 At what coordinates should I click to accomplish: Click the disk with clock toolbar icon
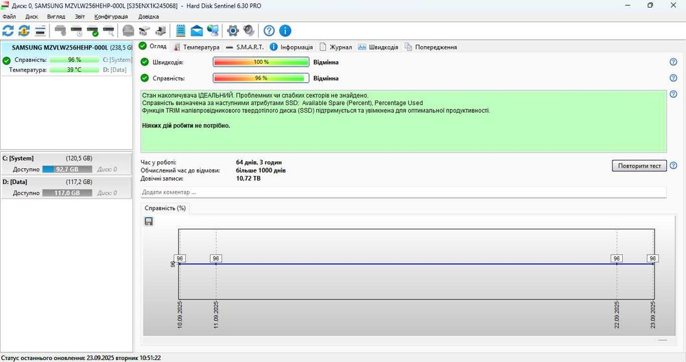pyautogui.click(x=77, y=31)
